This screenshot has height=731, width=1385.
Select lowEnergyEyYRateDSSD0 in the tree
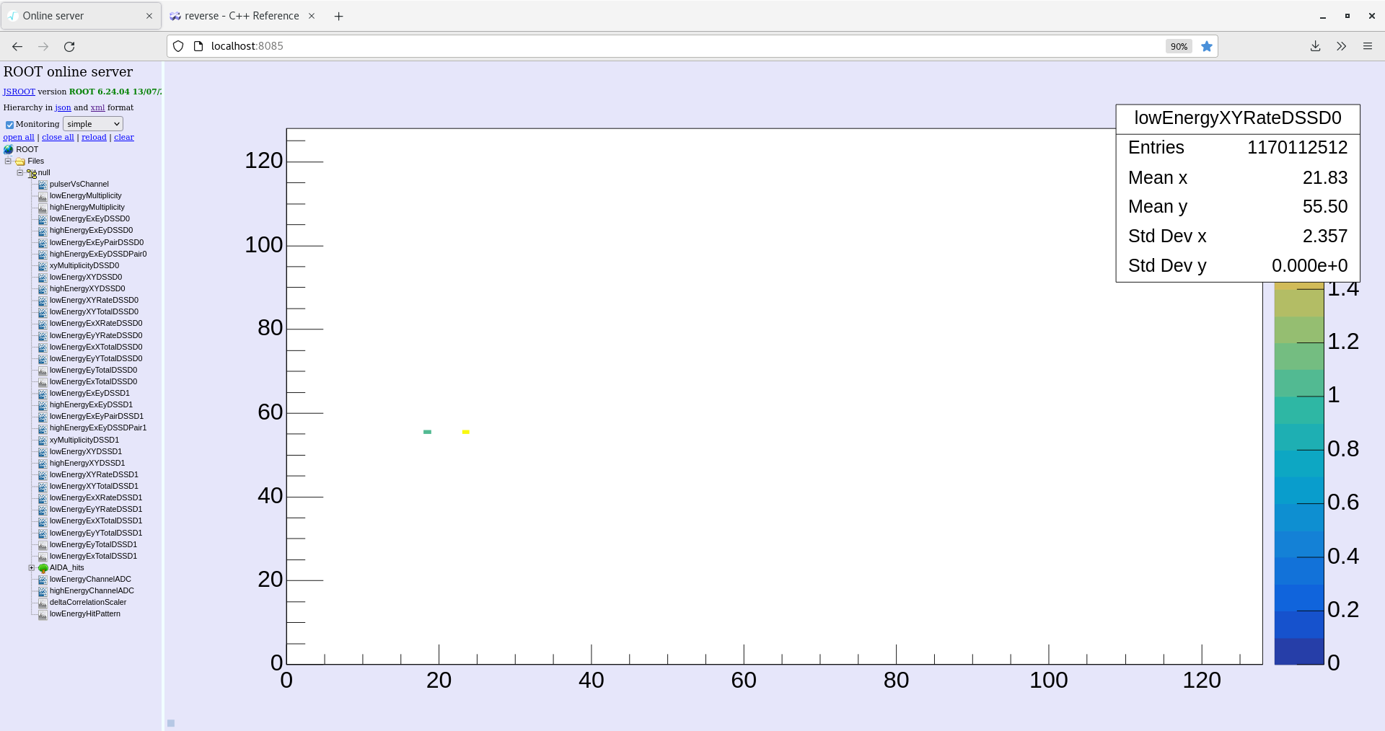click(96, 336)
